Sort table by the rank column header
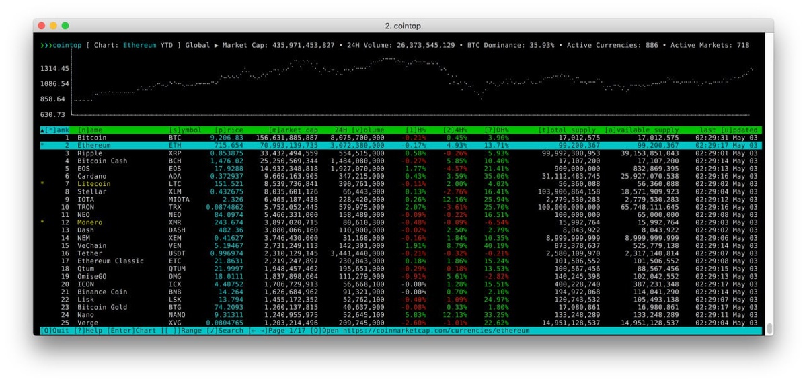 (x=54, y=130)
